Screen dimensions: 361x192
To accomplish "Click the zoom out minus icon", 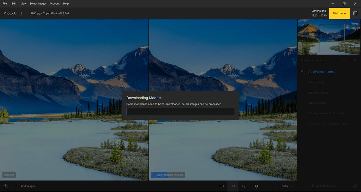I will [252, 186].
